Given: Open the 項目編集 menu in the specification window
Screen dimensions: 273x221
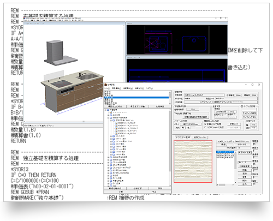Looking at the screenshot, I should pos(116,88).
